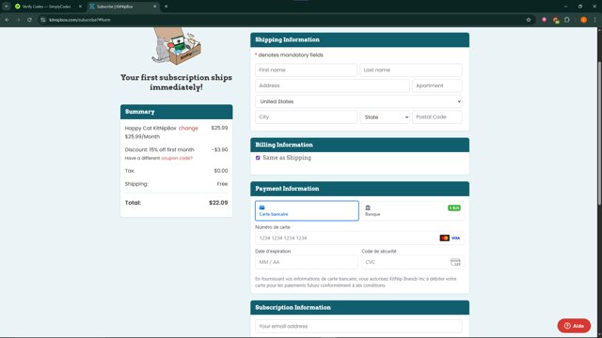This screenshot has height=338, width=602.
Task: Focus the Apartment field
Action: click(436, 85)
